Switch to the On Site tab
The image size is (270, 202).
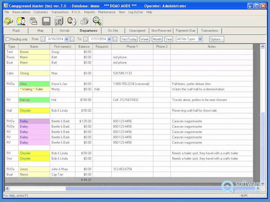pos(113,31)
